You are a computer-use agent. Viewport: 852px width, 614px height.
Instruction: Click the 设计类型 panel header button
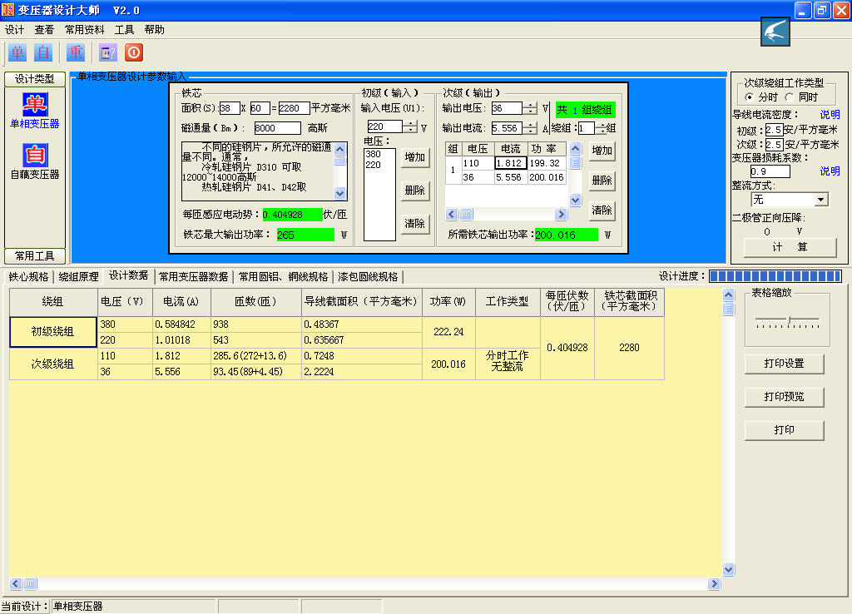click(35, 79)
